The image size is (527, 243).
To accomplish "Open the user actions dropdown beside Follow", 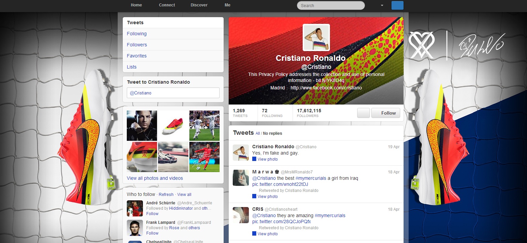I will click(x=364, y=113).
